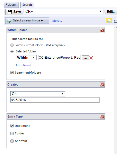Enable the Folder entry type checkbox

point(12,133)
